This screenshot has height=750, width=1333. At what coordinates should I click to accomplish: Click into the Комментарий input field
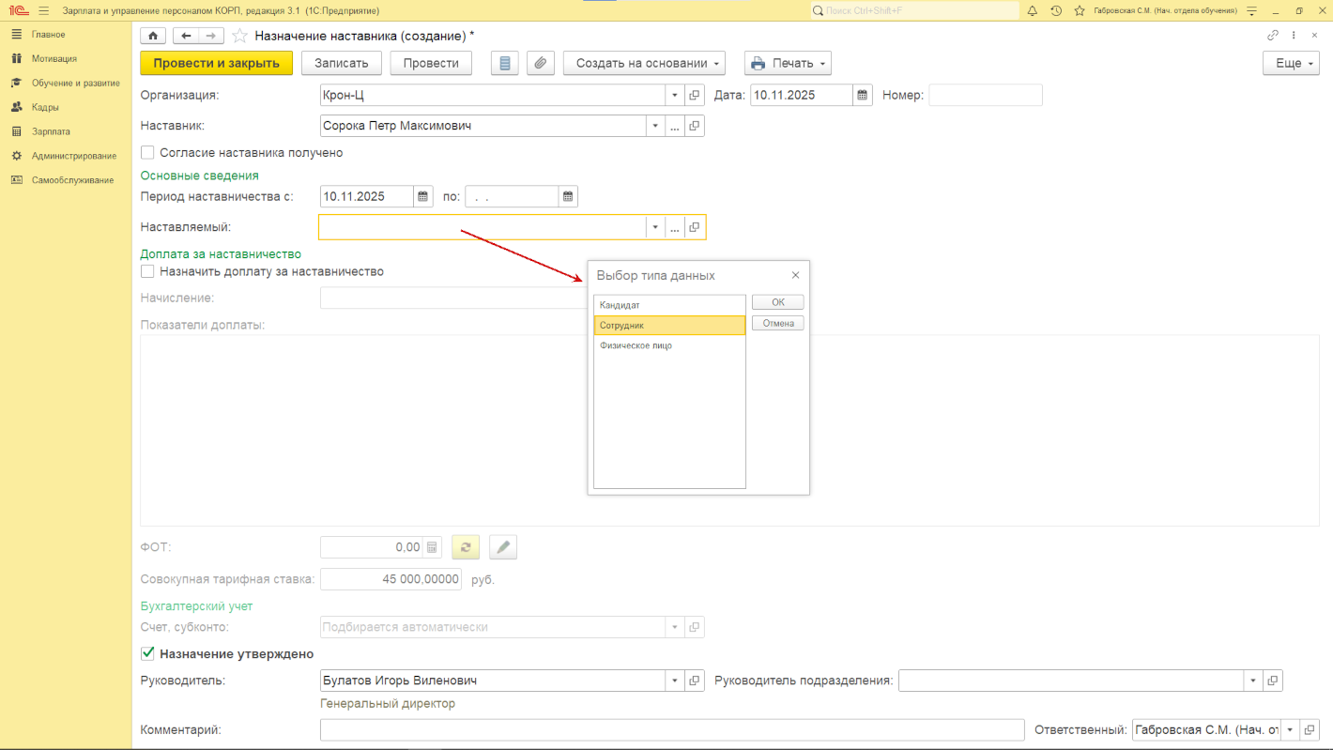(671, 729)
